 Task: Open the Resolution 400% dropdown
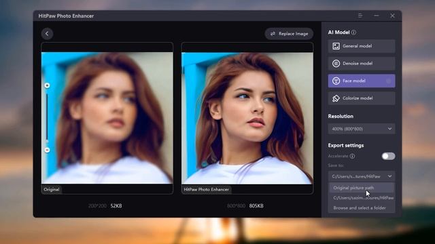tap(362, 129)
